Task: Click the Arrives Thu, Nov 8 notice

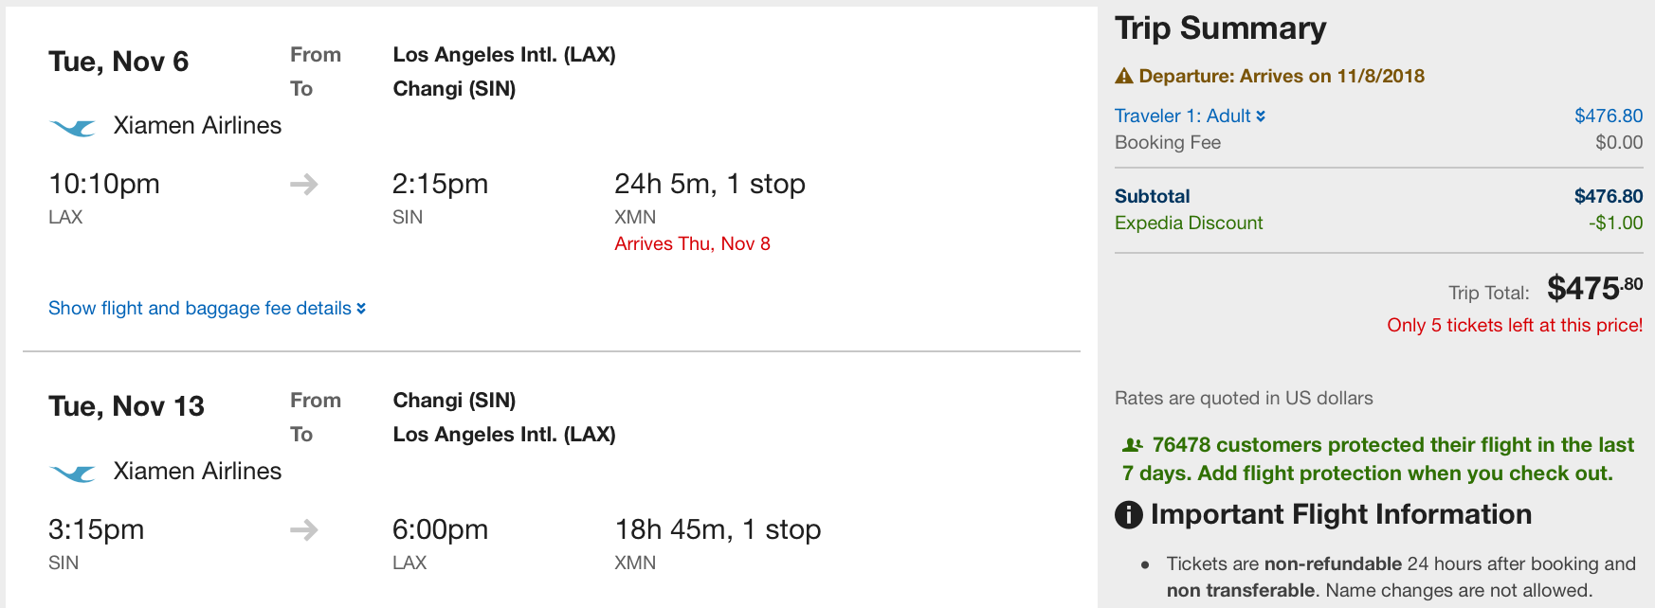Action: point(692,243)
